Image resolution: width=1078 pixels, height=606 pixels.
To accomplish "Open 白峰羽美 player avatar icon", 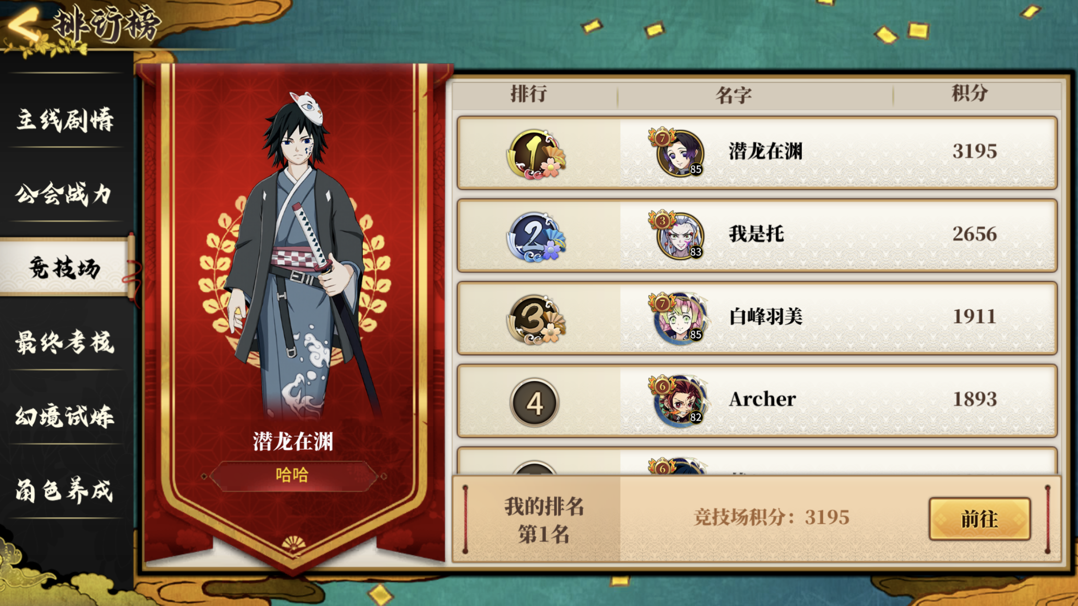I will point(679,318).
